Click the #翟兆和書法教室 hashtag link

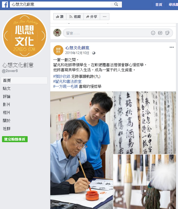(67, 81)
